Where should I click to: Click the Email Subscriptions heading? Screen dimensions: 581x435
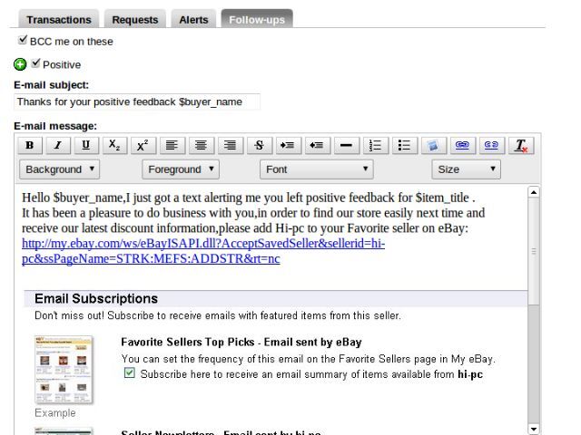[96, 298]
